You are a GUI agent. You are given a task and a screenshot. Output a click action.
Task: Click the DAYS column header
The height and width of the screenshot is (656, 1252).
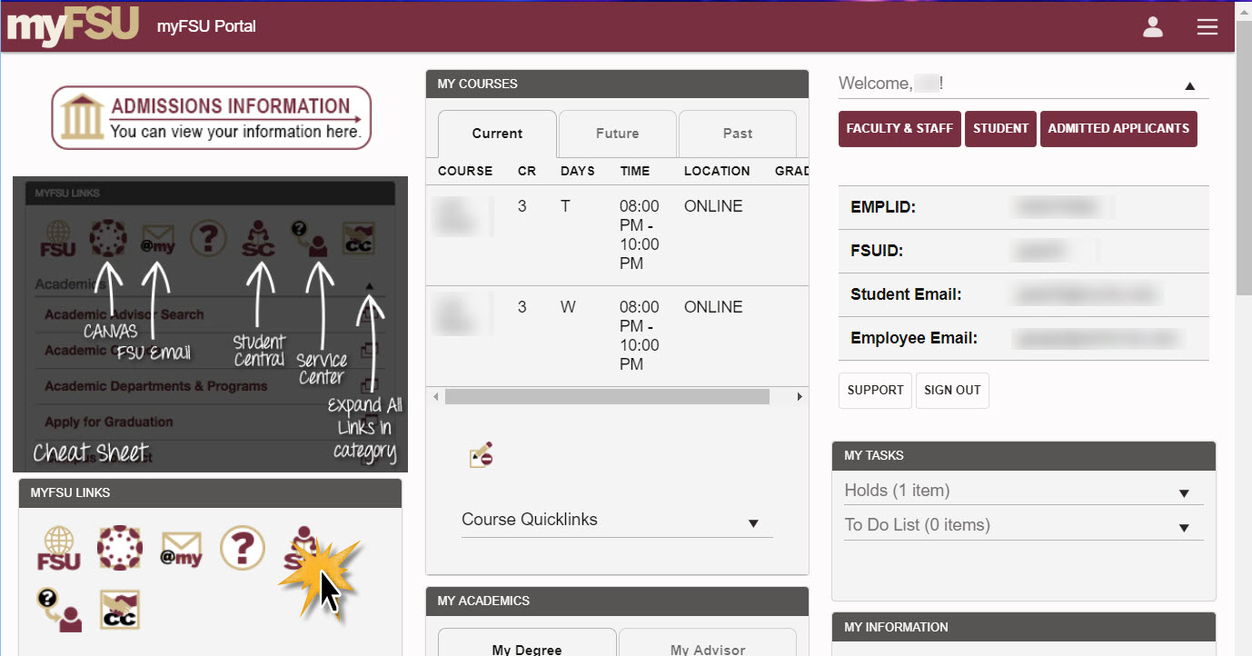point(578,171)
